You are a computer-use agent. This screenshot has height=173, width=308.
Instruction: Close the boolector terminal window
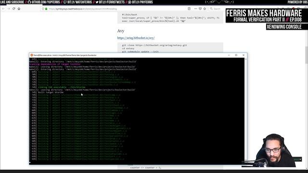pos(244,55)
